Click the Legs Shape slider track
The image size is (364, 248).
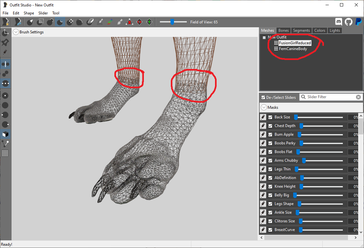pyautogui.click(x=321, y=204)
